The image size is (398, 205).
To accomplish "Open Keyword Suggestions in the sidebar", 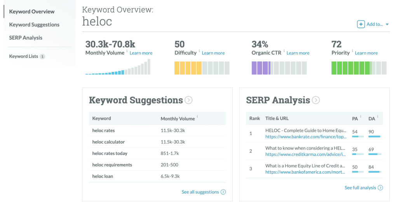I will (x=34, y=24).
